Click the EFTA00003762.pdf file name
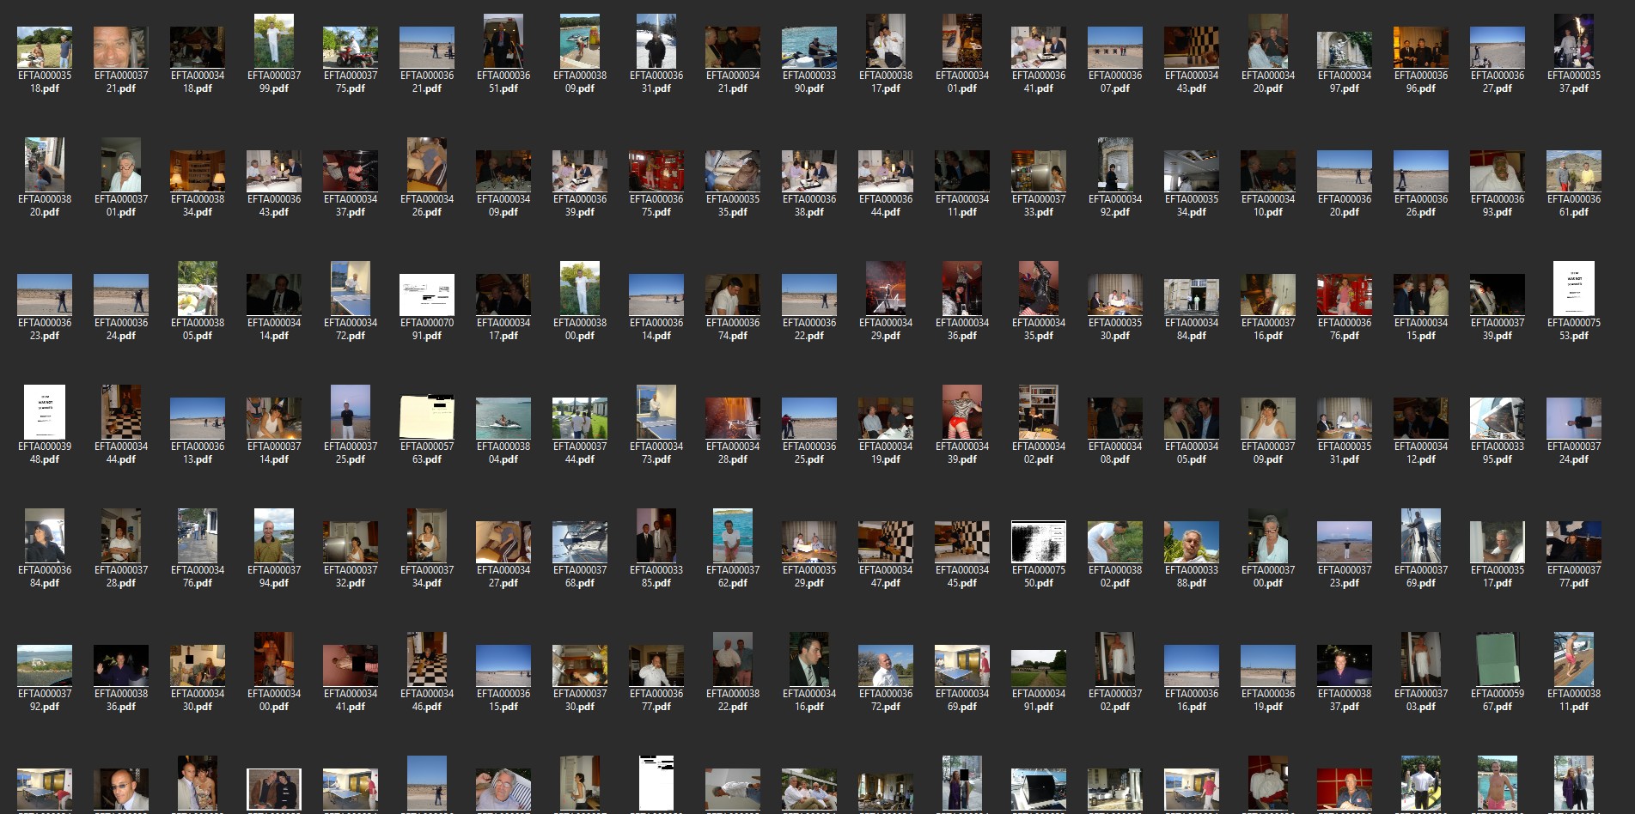Image resolution: width=1635 pixels, height=814 pixels. click(x=733, y=576)
